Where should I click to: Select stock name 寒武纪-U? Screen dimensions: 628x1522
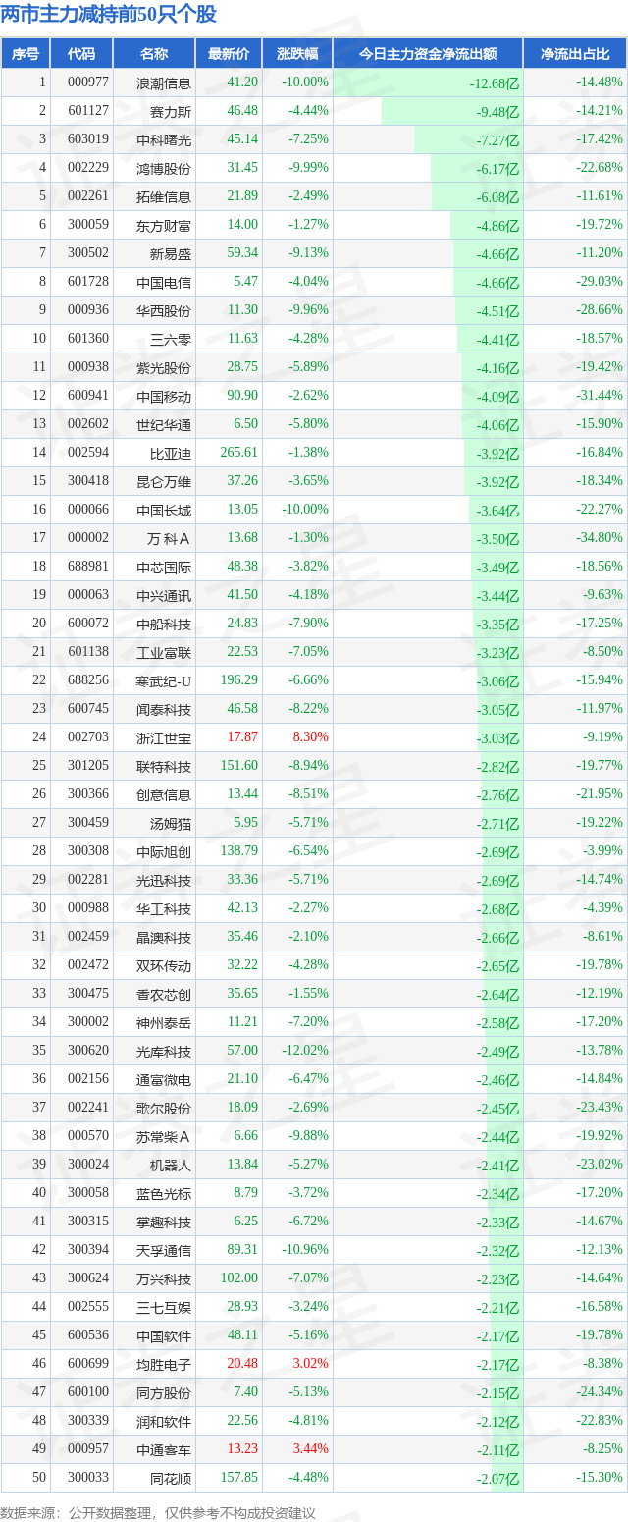point(163,680)
